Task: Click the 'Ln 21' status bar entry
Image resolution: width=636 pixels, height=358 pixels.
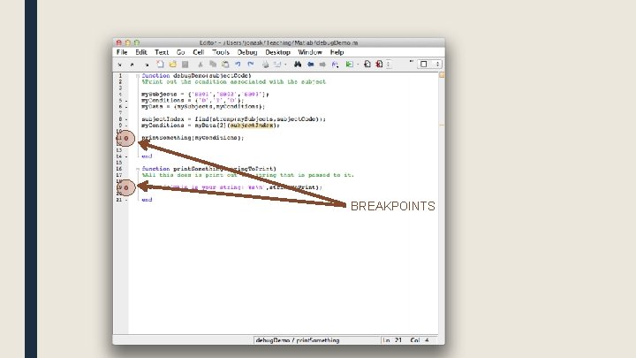Action: (x=392, y=340)
